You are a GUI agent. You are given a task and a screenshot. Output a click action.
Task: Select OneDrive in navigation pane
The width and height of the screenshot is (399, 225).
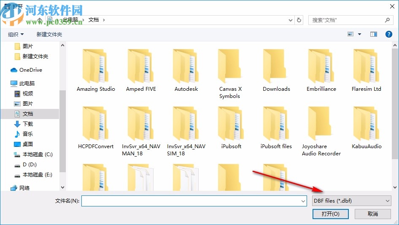point(26,70)
